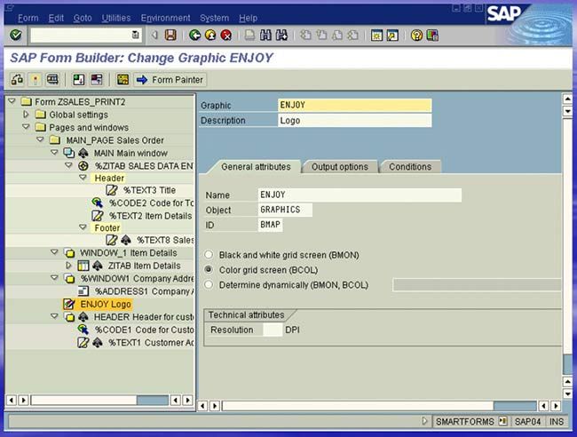The image size is (577, 437).
Task: Click the Find binoculars icon
Action: coord(265,36)
